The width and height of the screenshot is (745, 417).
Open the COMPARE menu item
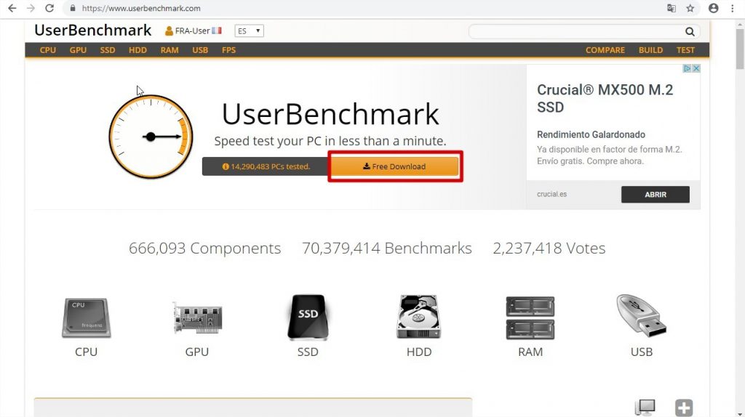605,50
